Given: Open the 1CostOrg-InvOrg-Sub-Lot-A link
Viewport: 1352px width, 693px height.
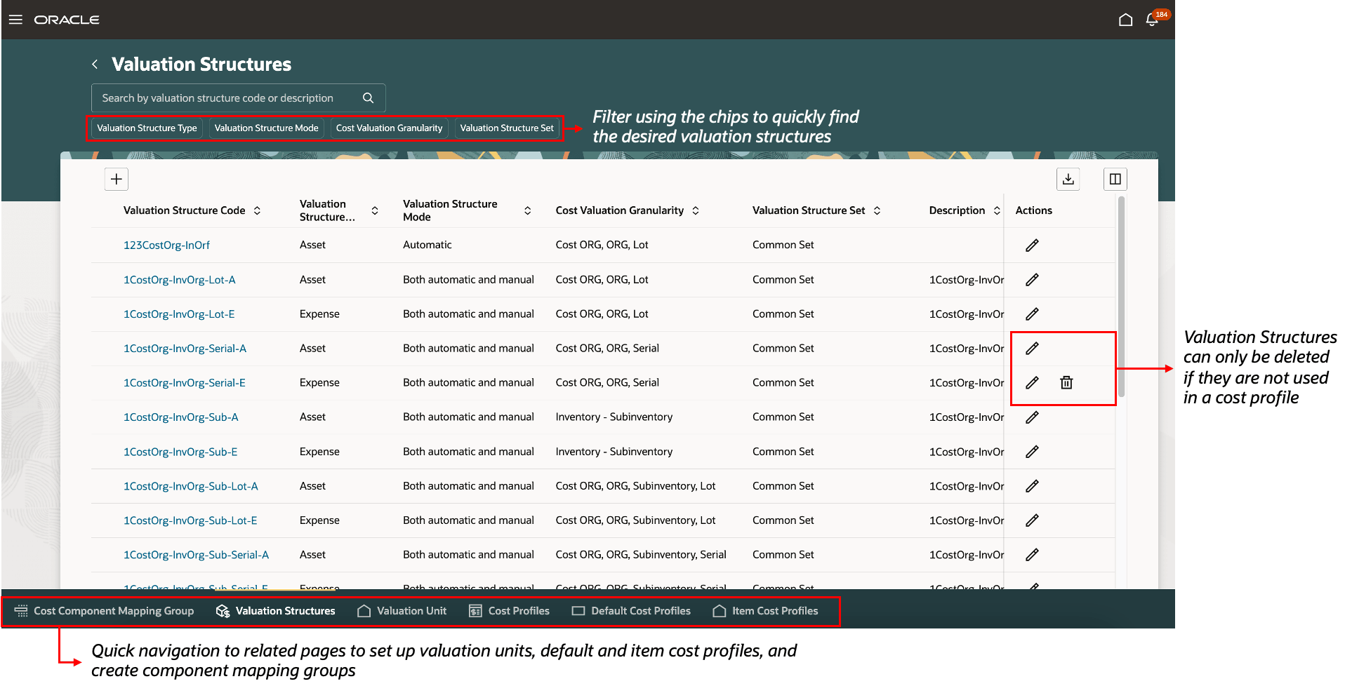Looking at the screenshot, I should tap(191, 486).
